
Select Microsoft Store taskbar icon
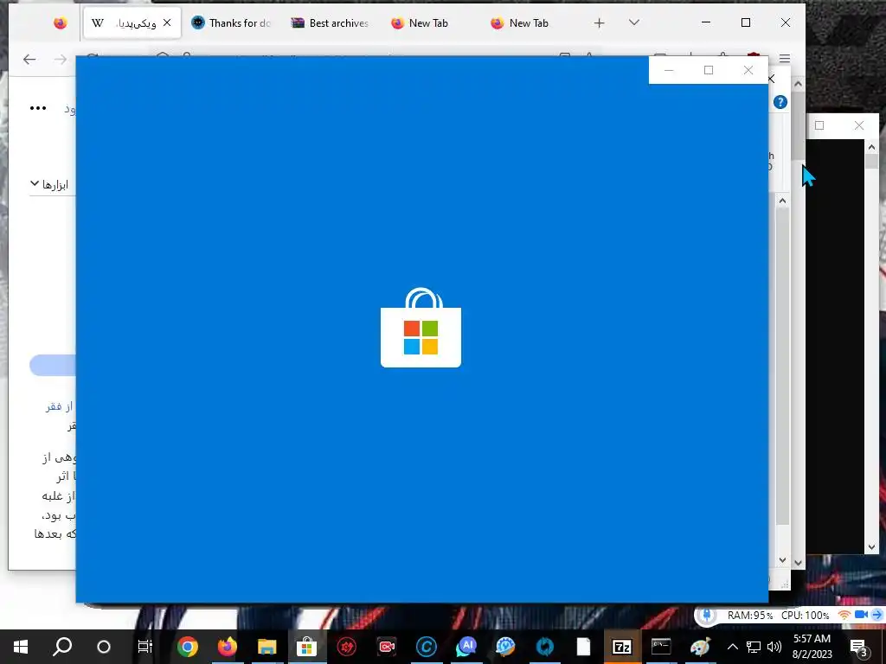pyautogui.click(x=307, y=647)
